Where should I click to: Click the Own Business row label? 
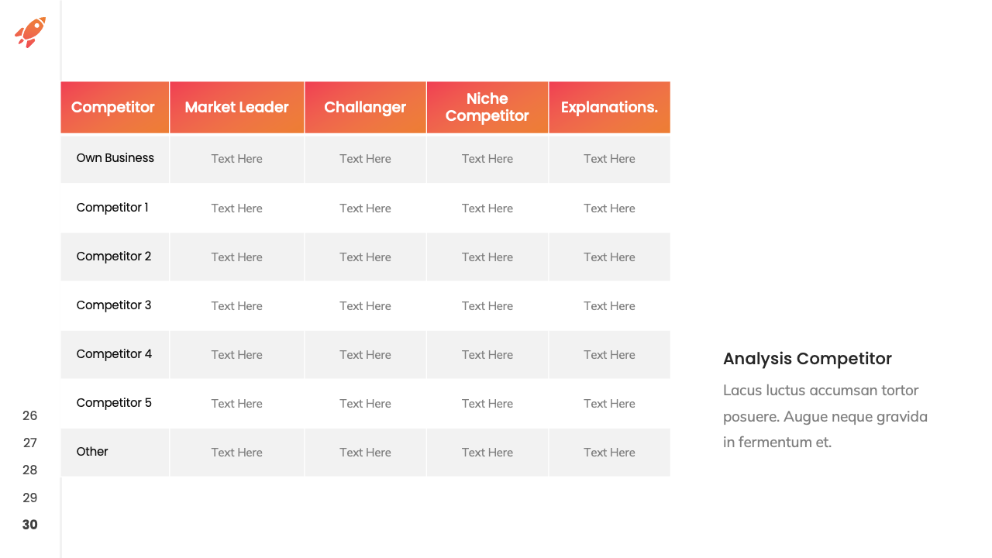coord(115,158)
